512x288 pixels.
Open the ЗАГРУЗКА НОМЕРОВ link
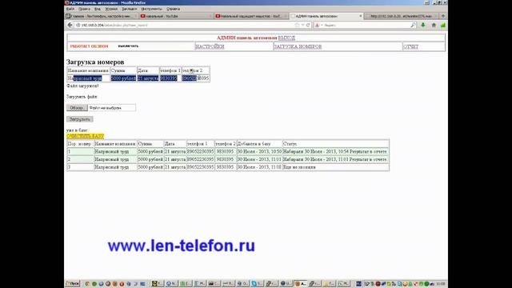click(298, 46)
